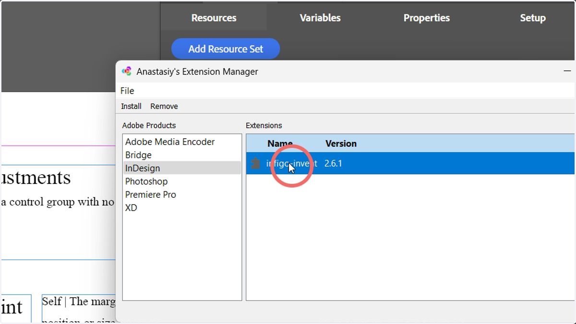Click Remove in the toolbar
This screenshot has height=324, width=576.
click(x=164, y=106)
